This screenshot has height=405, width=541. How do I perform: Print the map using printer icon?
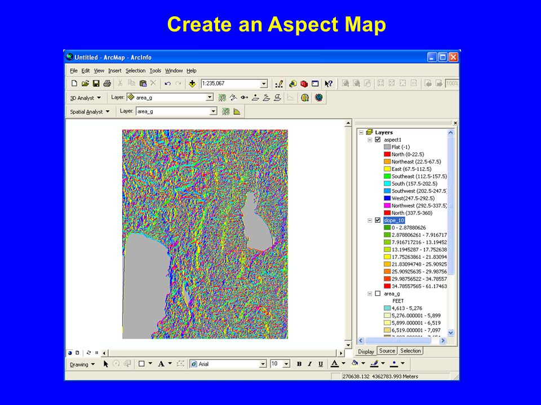point(107,83)
